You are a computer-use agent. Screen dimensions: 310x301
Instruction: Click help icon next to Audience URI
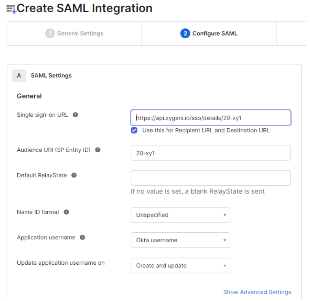coord(98,150)
